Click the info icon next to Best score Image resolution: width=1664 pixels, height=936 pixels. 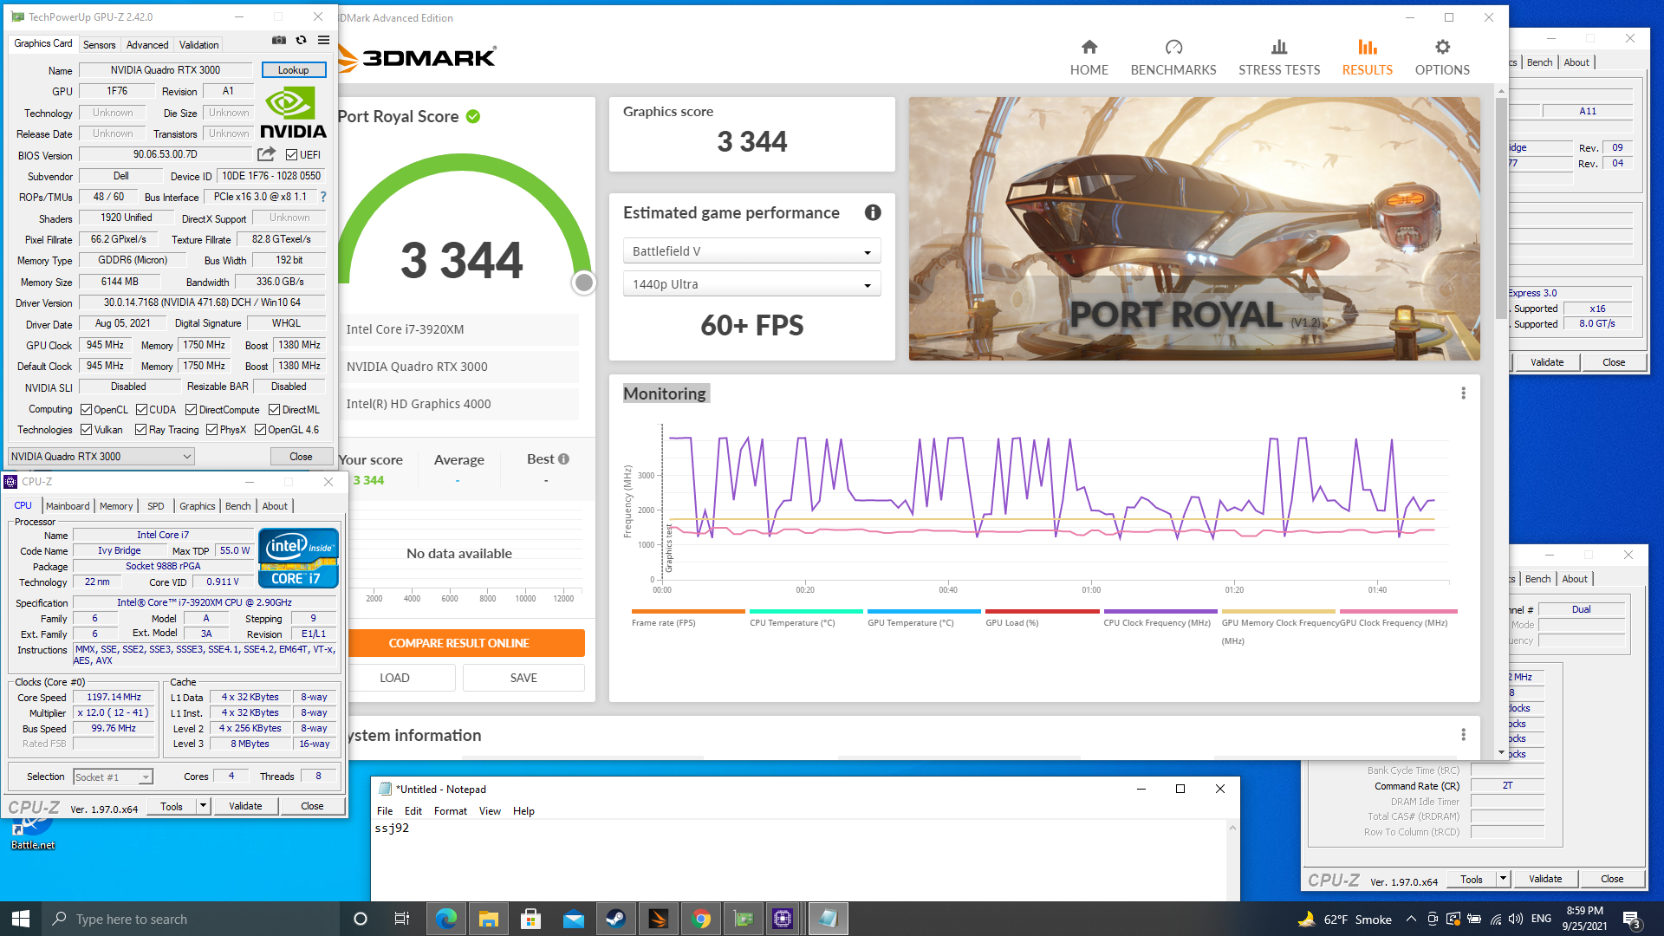[563, 459]
